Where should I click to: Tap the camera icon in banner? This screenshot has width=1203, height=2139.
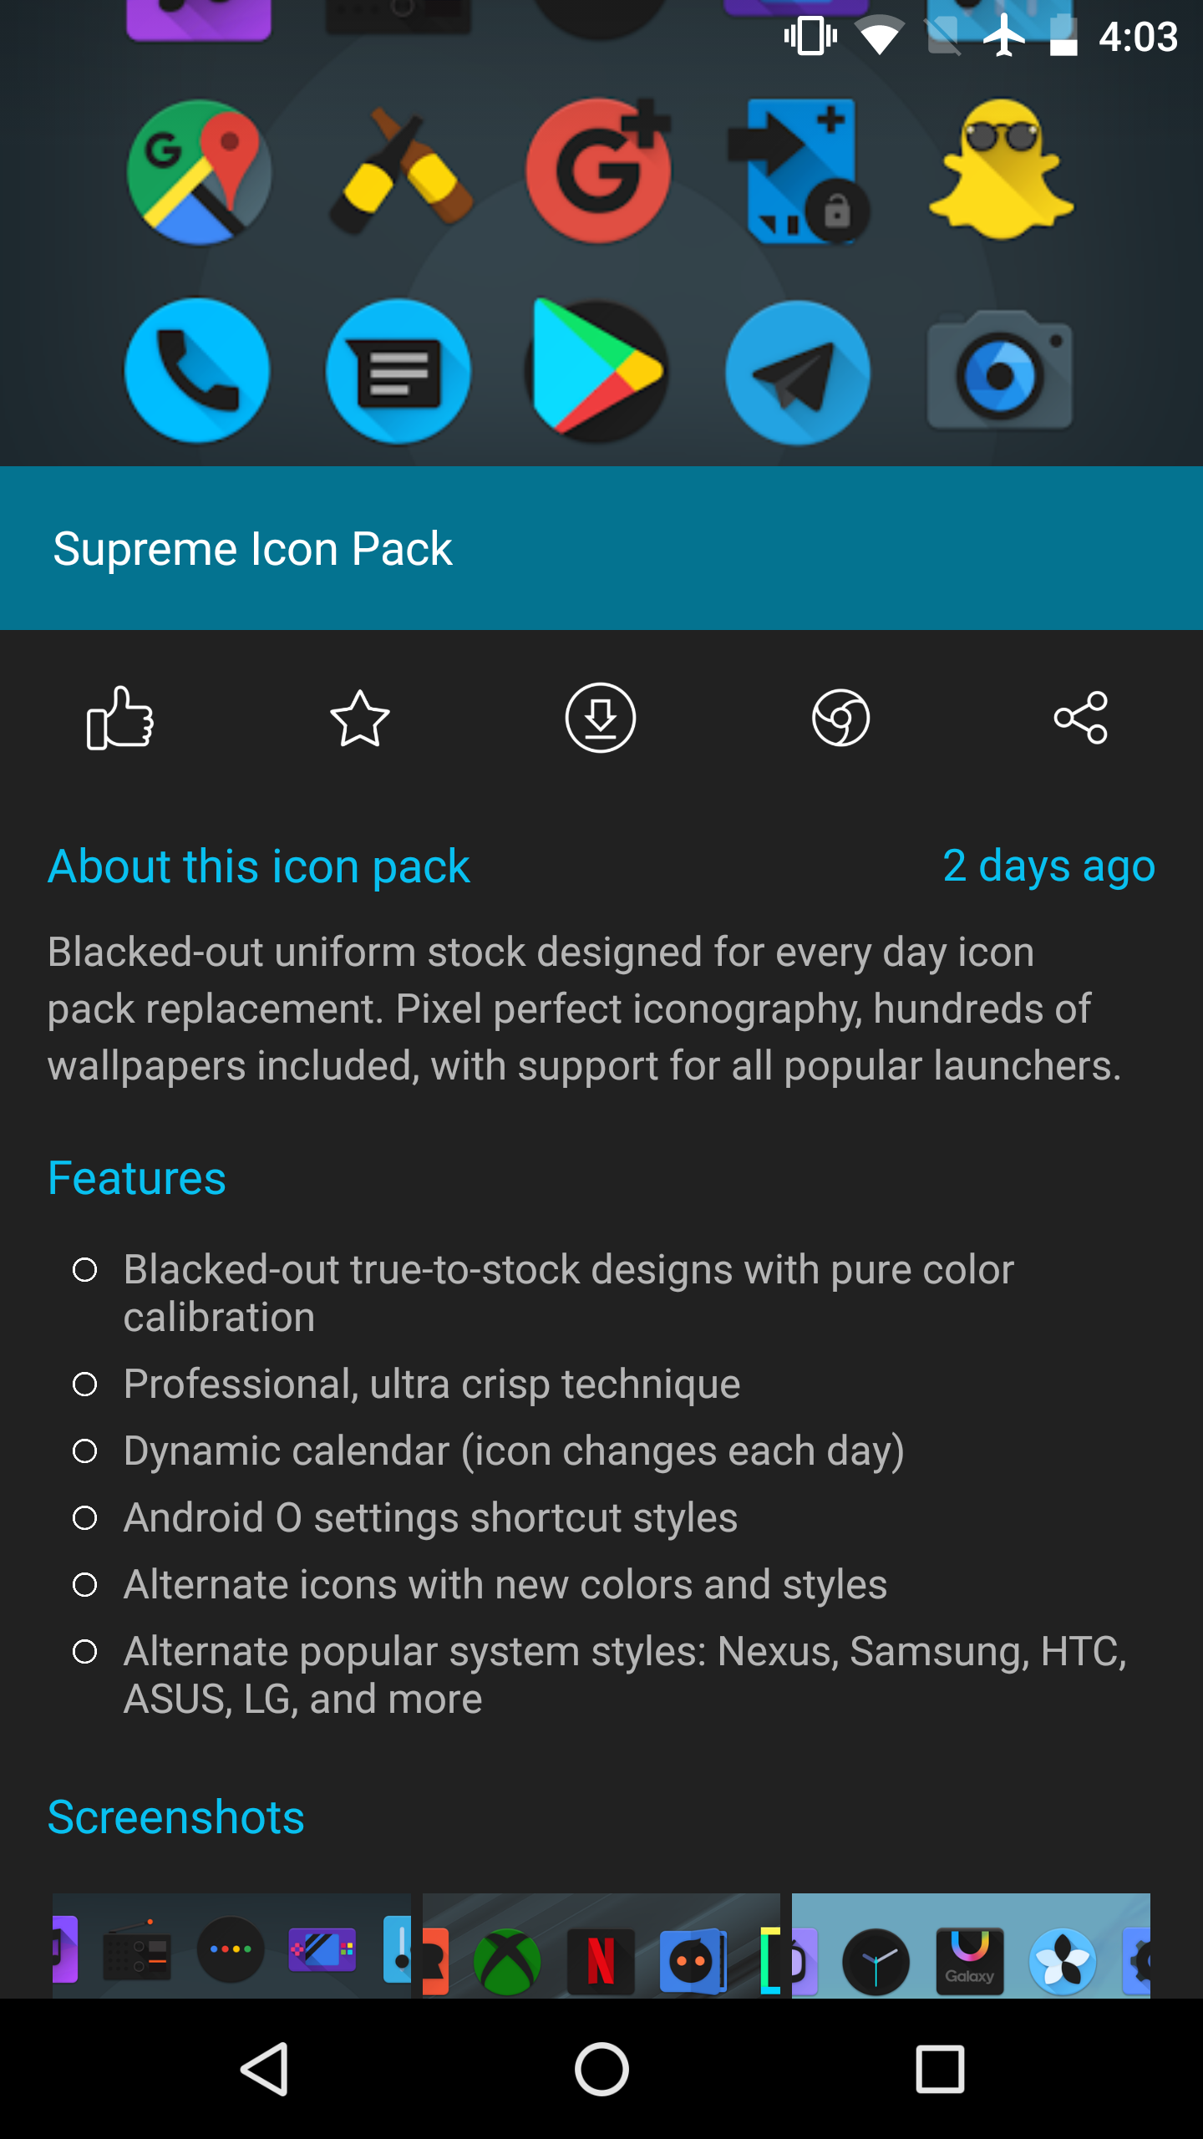1000,370
